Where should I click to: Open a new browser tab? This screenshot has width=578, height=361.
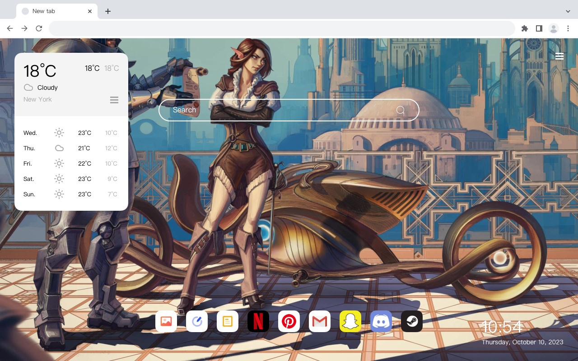tap(107, 11)
